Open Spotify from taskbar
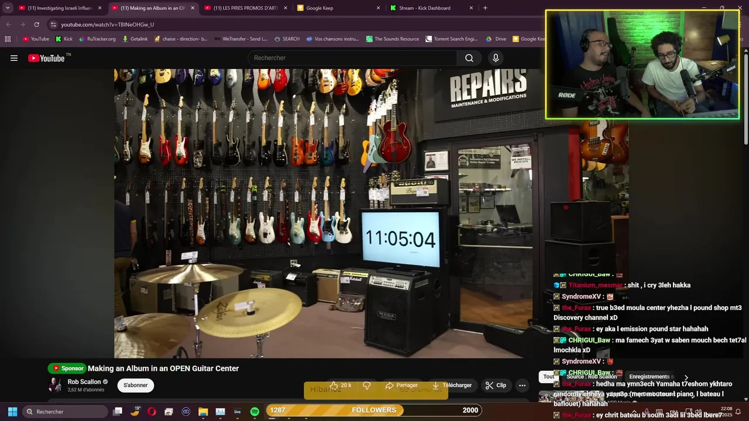 tap(255, 412)
